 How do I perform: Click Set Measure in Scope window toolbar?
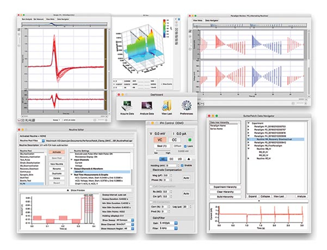tap(39, 19)
